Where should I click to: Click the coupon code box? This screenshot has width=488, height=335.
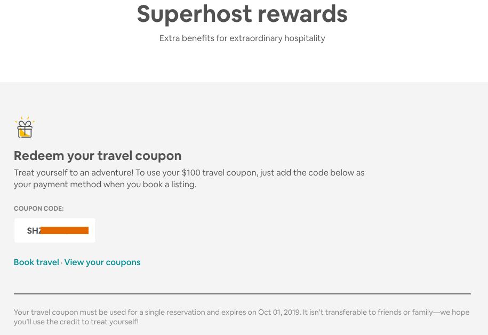pos(55,230)
